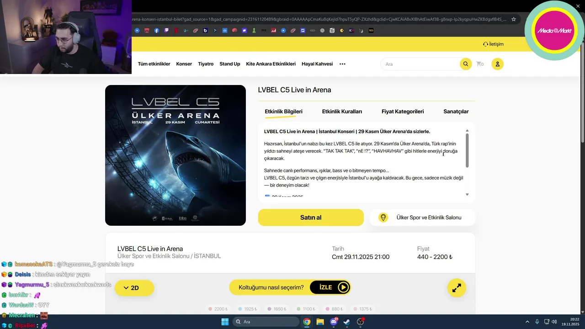Switch to the Sanatçılar tab
This screenshot has height=329, width=585.
[x=456, y=111]
